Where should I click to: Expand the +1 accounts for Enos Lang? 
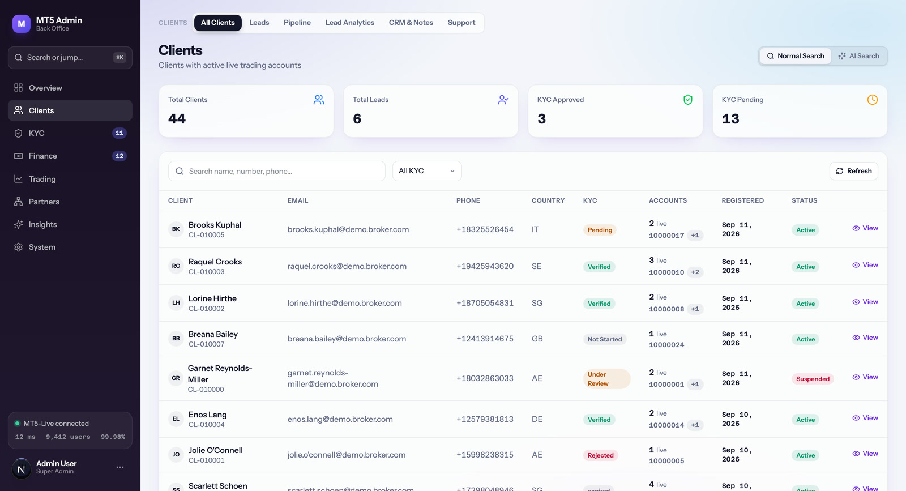(x=695, y=425)
